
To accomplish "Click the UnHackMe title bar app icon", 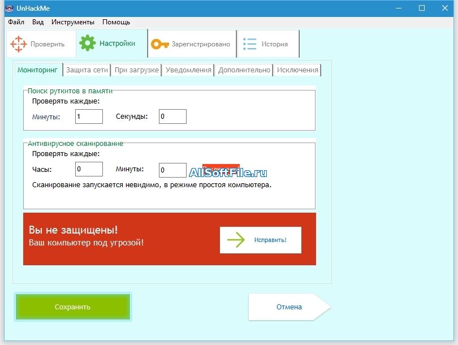I will tap(10, 8).
